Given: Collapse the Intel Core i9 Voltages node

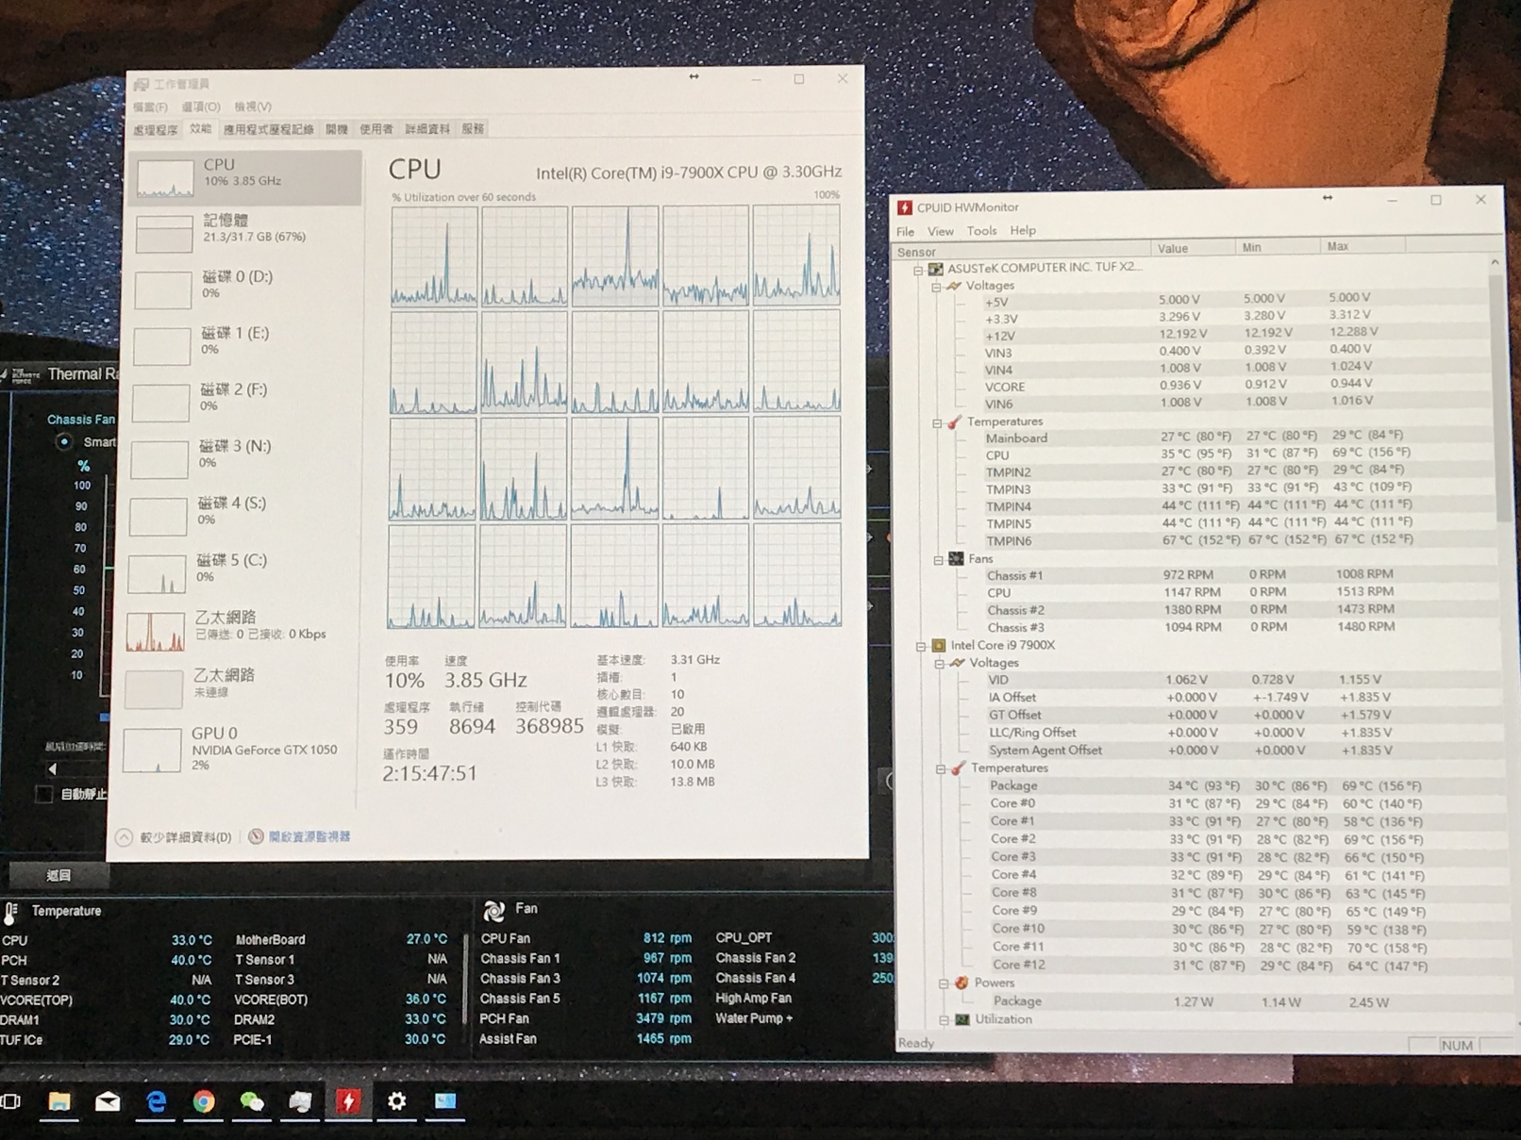Looking at the screenshot, I should tap(940, 664).
